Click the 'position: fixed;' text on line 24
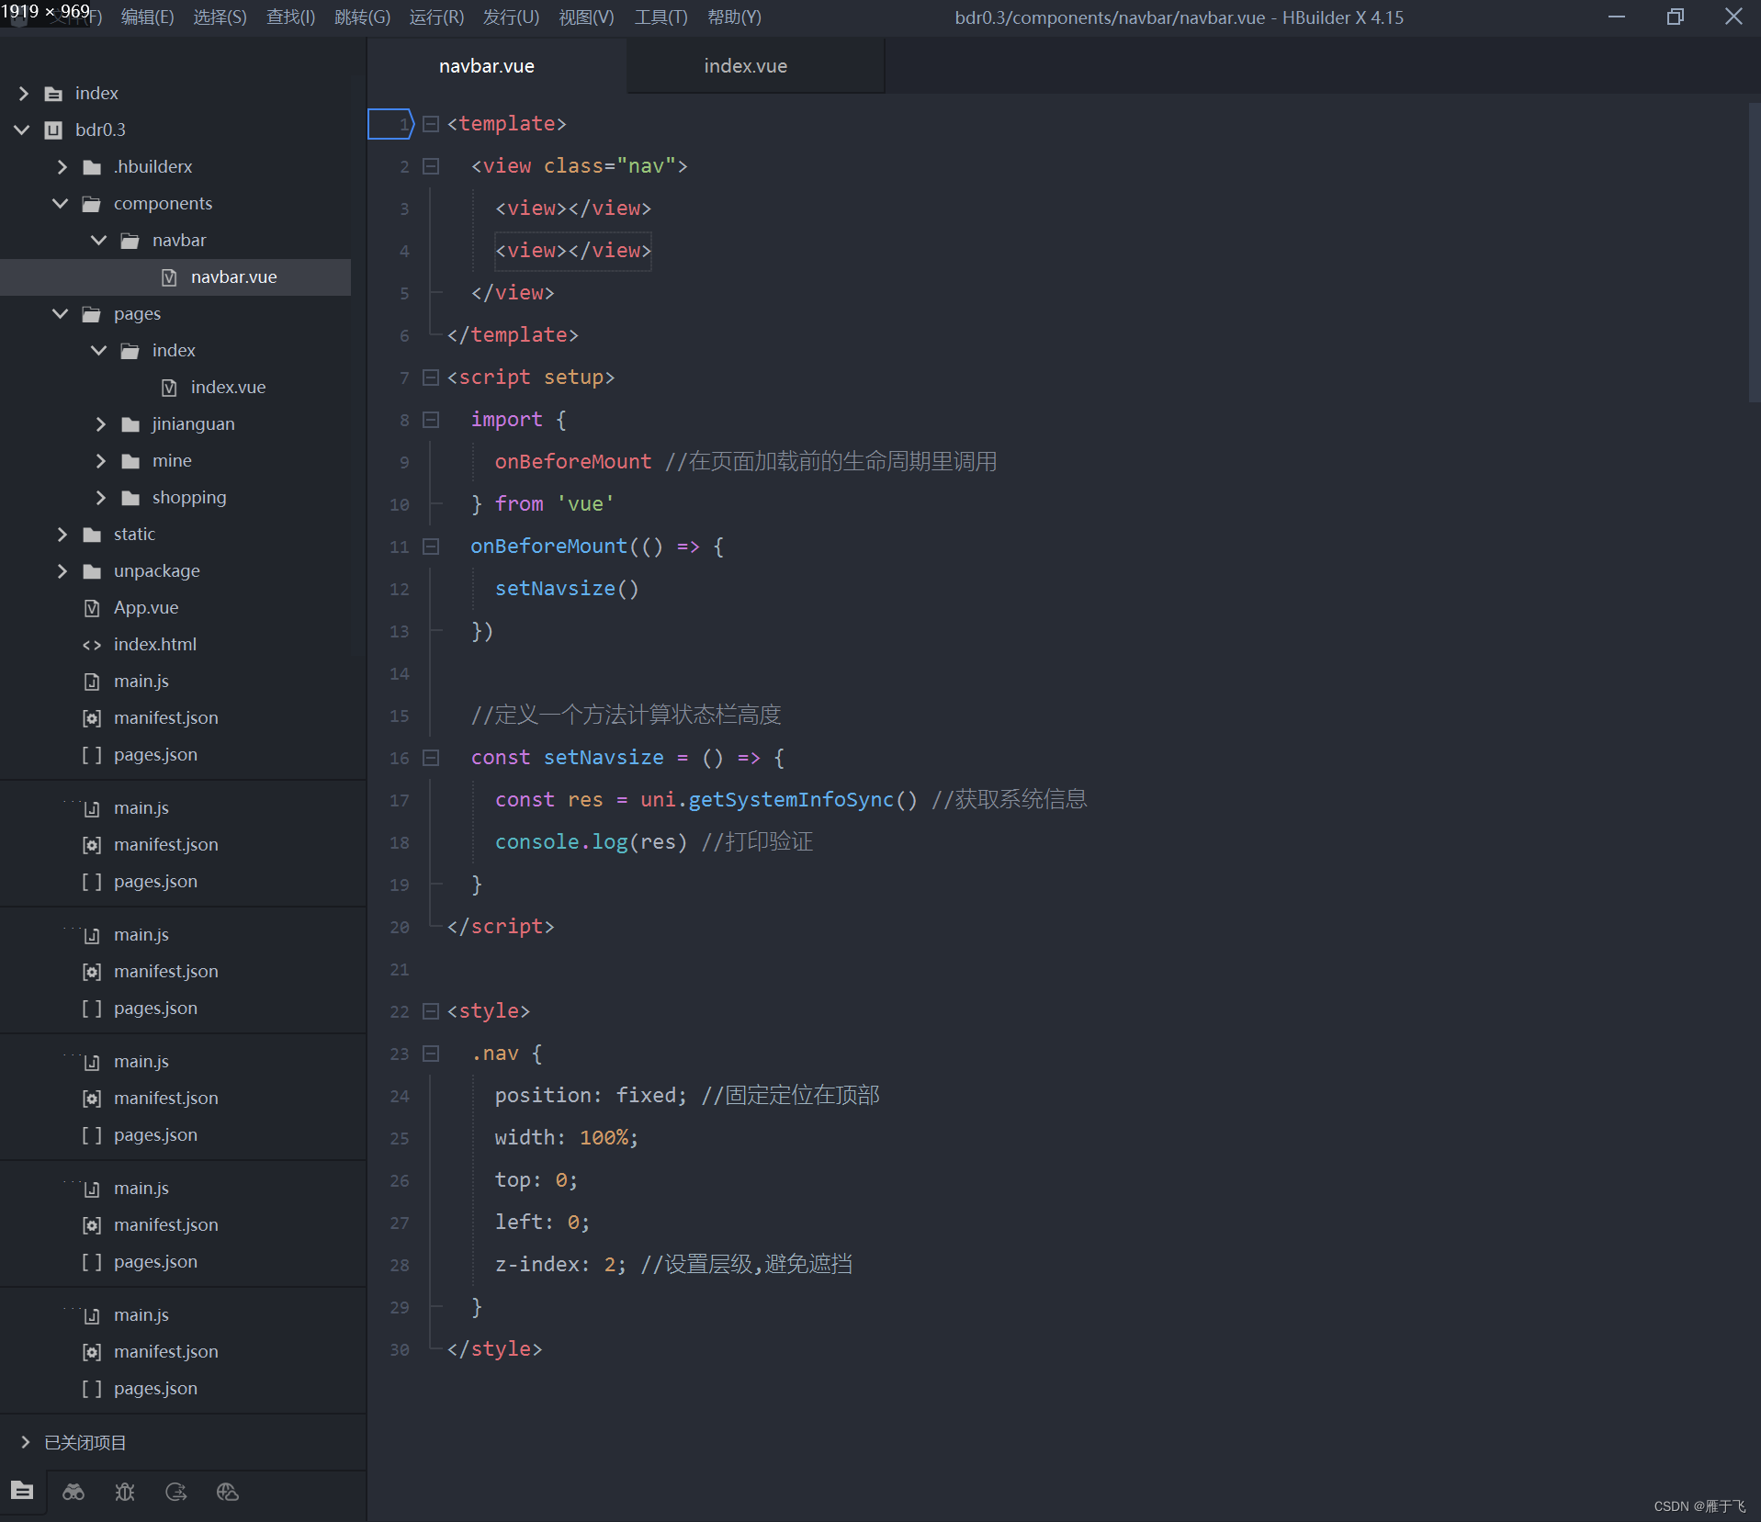Screen dimensions: 1761x1522 591,1096
